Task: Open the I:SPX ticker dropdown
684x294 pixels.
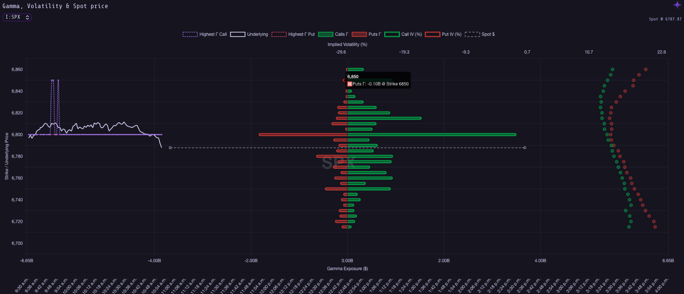Action: (17, 17)
